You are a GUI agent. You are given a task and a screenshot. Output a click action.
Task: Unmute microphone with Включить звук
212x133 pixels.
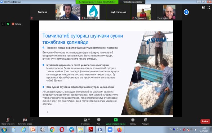(x=8, y=121)
